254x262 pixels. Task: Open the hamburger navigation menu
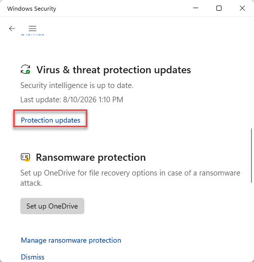coord(33,28)
